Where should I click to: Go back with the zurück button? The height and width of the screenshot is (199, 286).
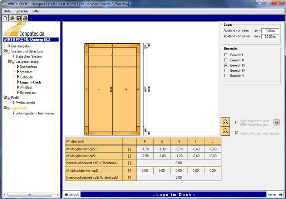[72, 194]
